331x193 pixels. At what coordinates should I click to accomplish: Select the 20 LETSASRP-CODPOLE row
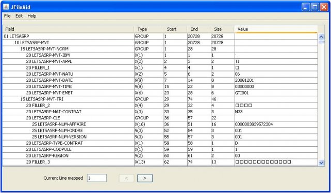tap(160, 149)
